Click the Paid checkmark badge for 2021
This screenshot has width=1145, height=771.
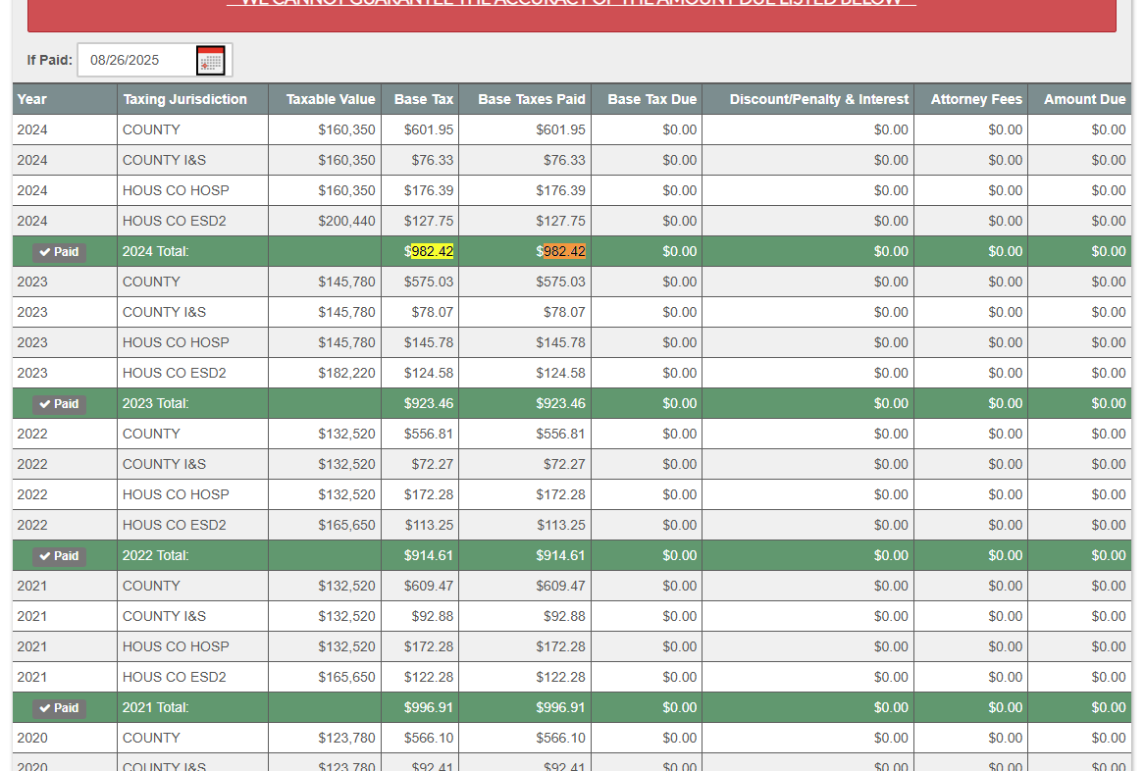coord(59,708)
